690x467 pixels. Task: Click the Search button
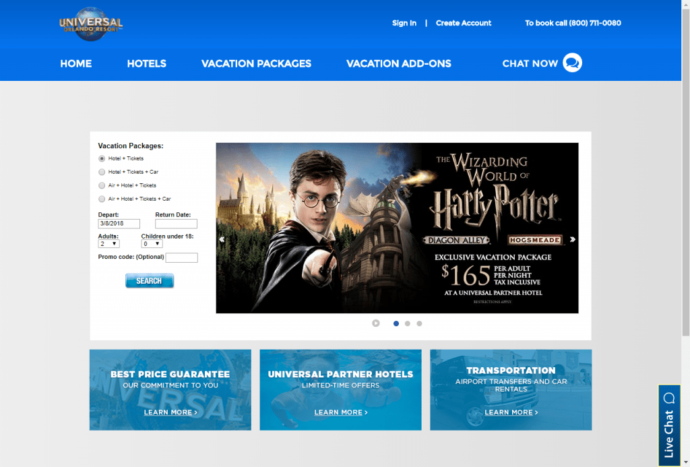click(150, 281)
